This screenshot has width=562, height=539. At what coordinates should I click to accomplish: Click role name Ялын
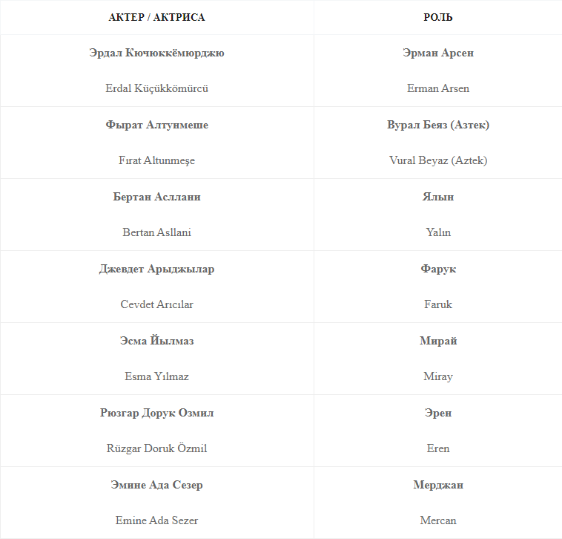coord(437,197)
